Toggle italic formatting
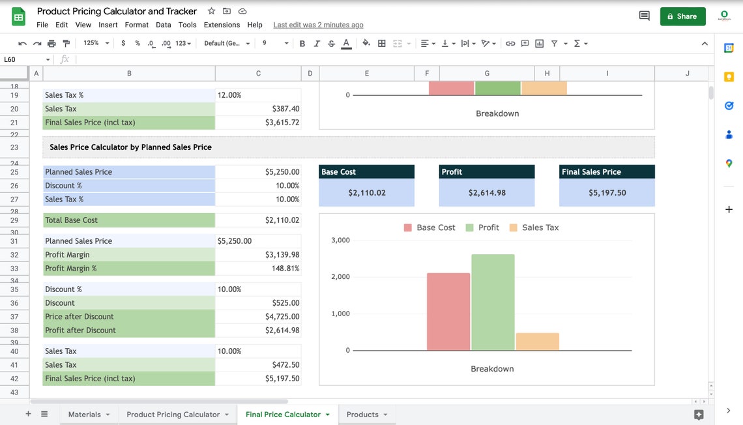This screenshot has height=425, width=743. click(x=317, y=43)
